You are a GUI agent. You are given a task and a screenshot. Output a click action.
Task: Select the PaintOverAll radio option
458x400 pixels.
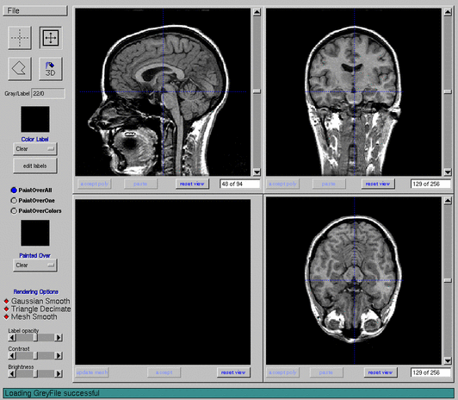tap(14, 191)
